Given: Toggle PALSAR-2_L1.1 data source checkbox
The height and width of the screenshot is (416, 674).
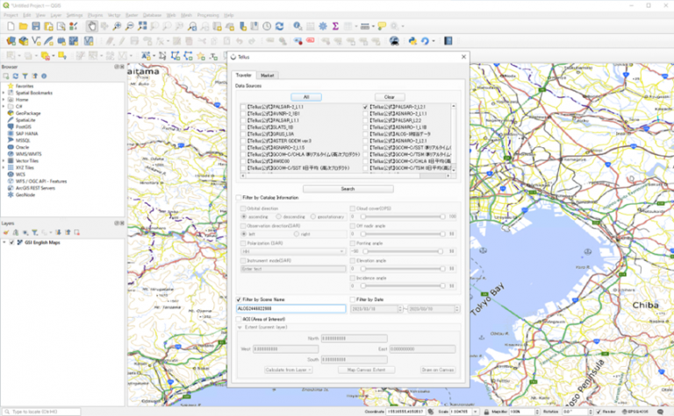Looking at the screenshot, I should (243, 107).
